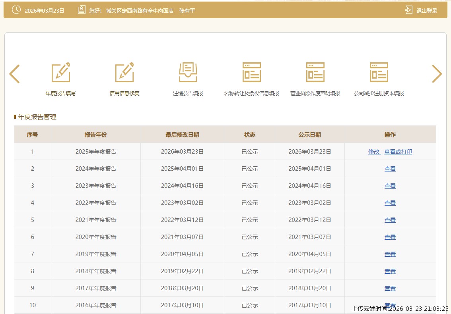The width and height of the screenshot is (451, 314).
Task: Click the user profile icon beside 您好
Action: point(82,10)
